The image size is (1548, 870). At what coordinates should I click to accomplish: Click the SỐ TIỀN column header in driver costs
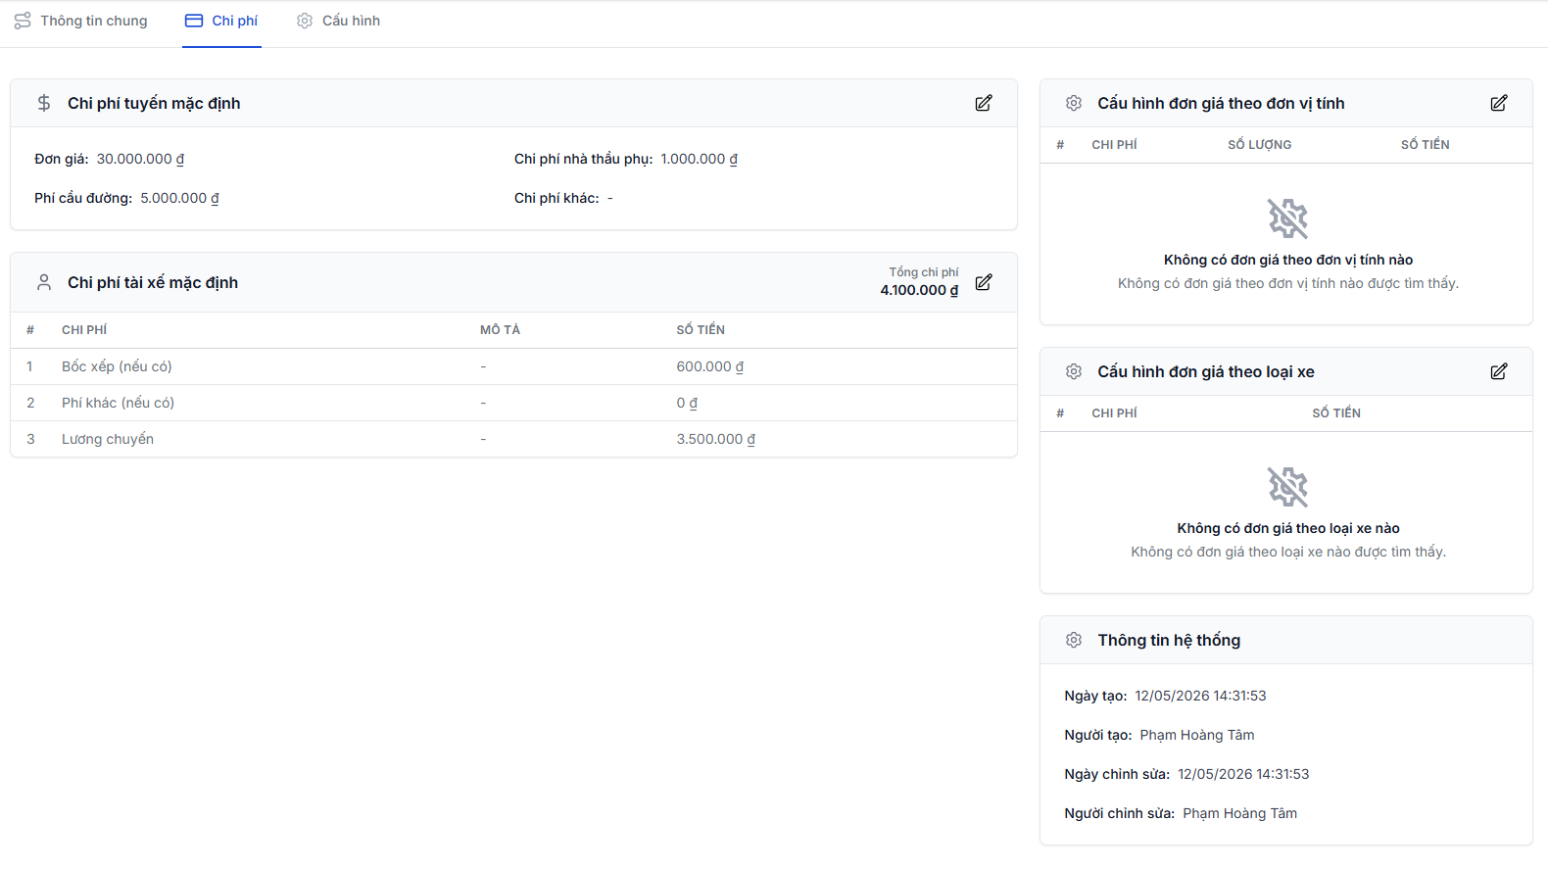click(x=701, y=330)
